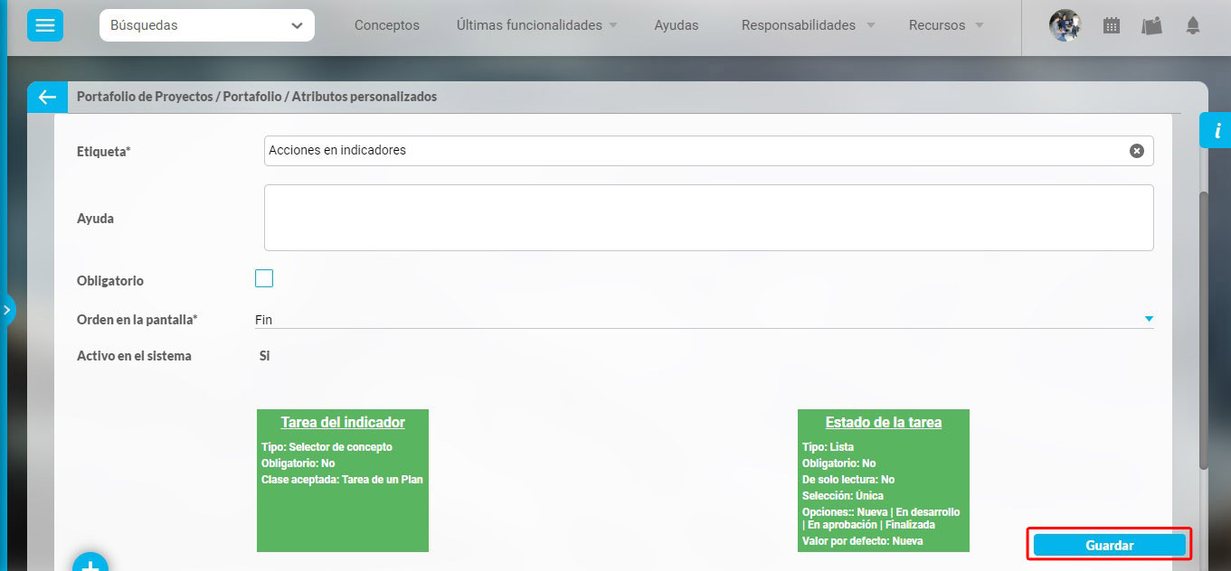Expand the Responsabilidades menu
This screenshot has width=1231, height=571.
click(x=809, y=25)
